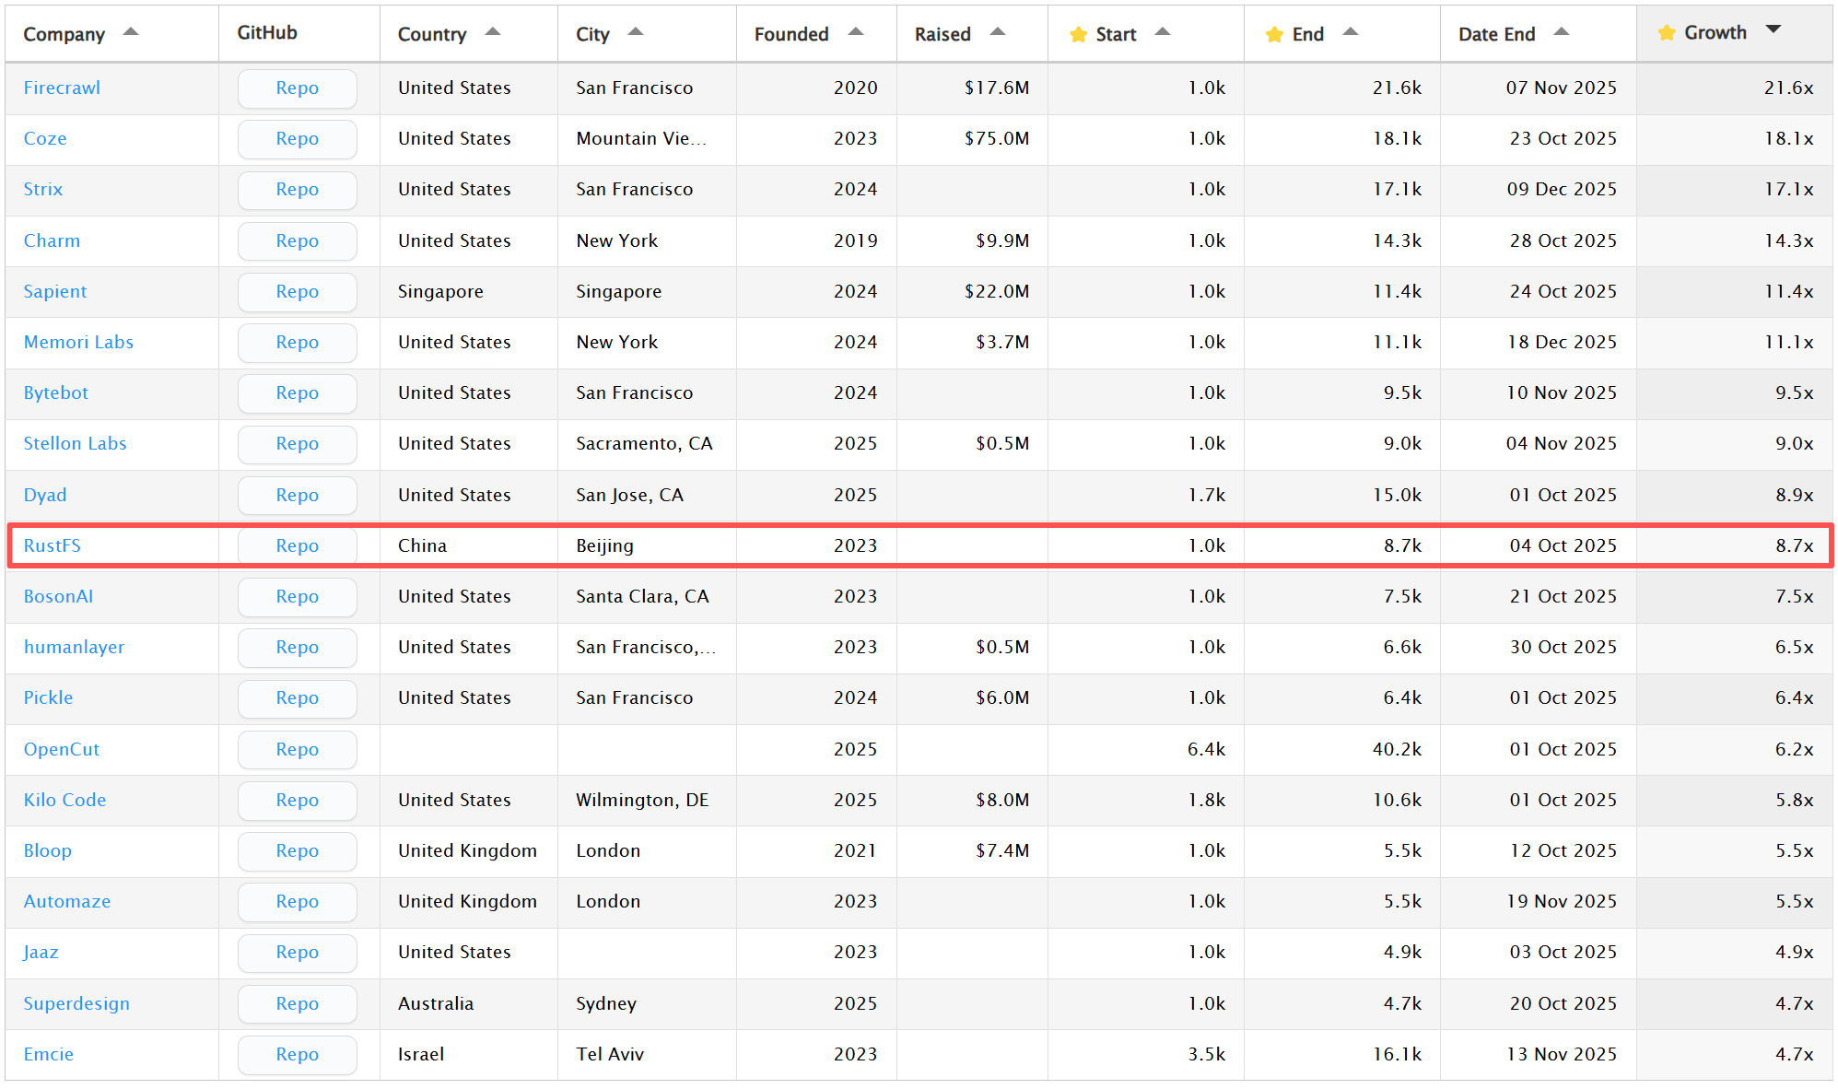Open Firecrawl Repo button
This screenshot has width=1838, height=1089.
click(x=297, y=88)
